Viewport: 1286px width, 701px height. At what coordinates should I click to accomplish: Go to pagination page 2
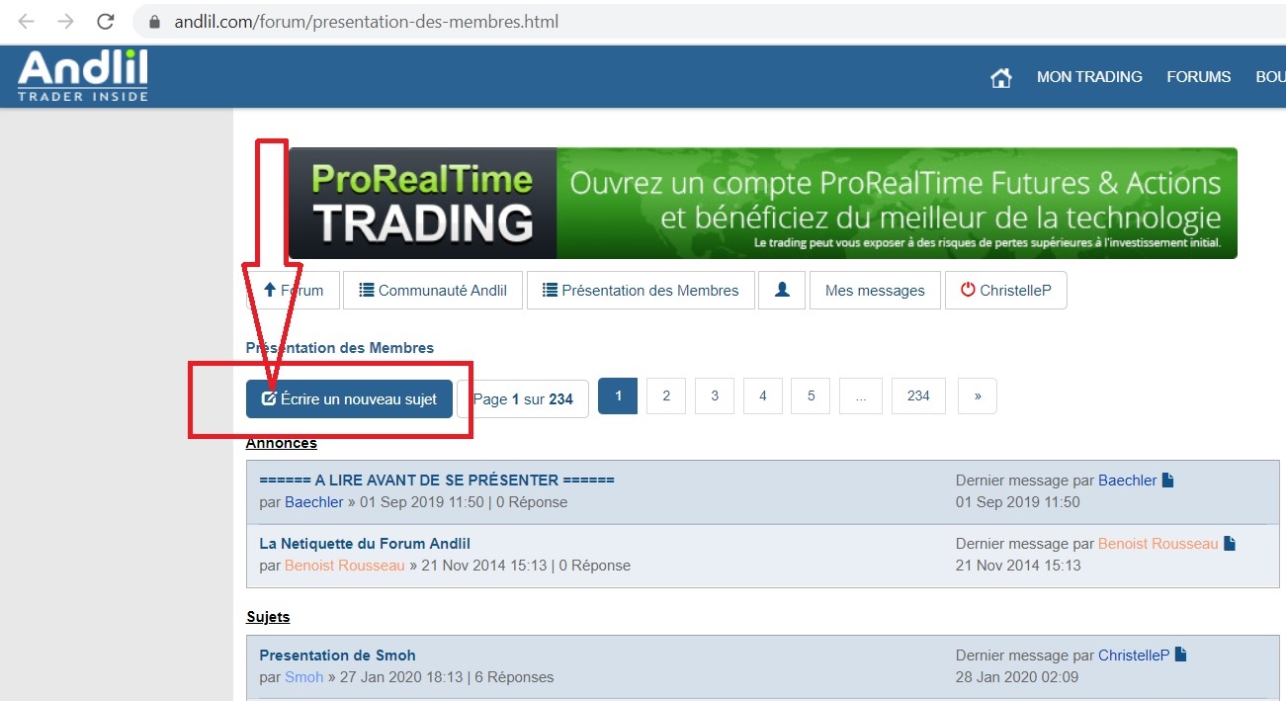(x=666, y=395)
